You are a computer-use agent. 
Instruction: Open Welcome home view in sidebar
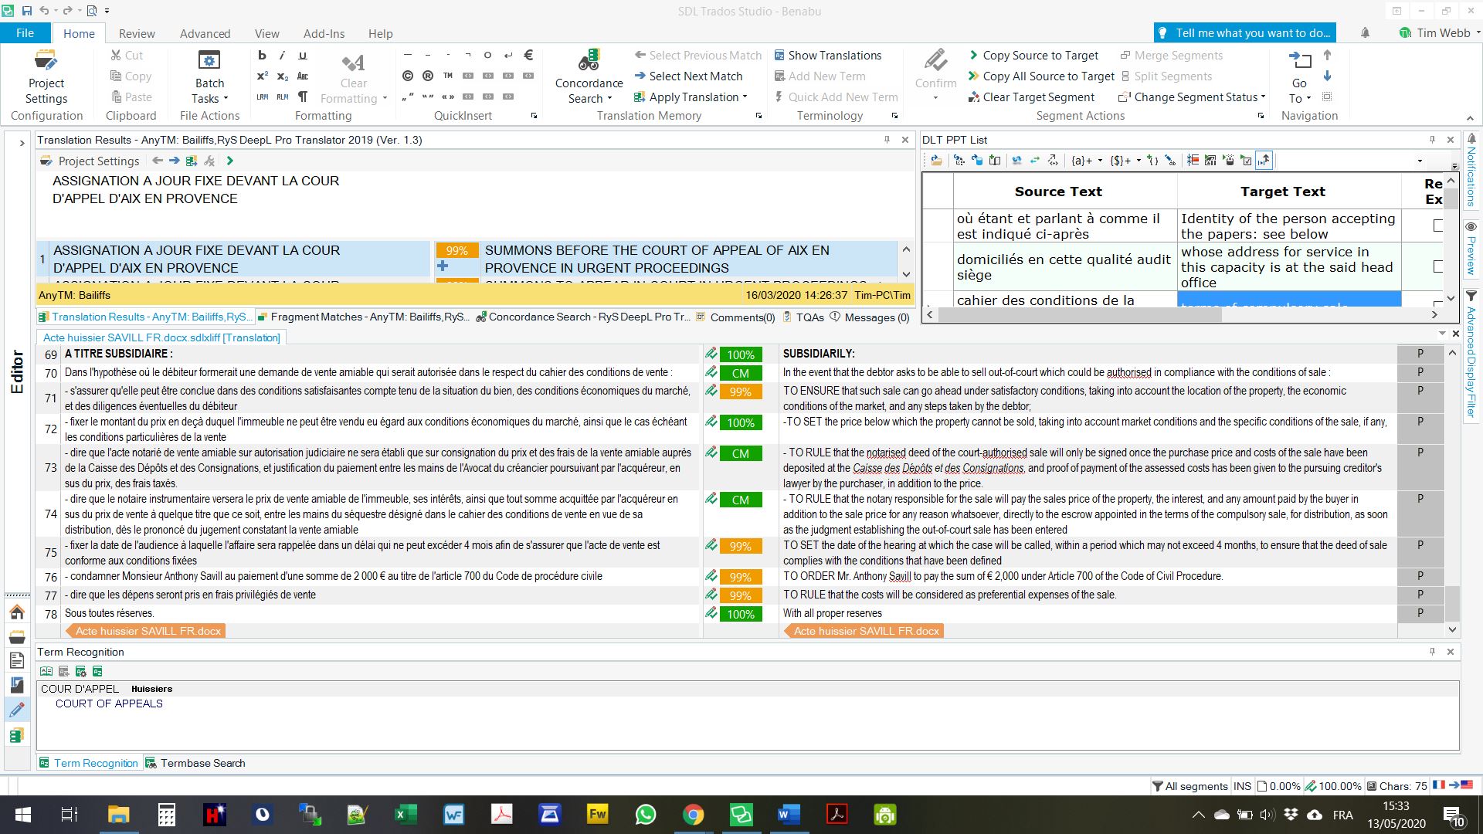coord(16,612)
